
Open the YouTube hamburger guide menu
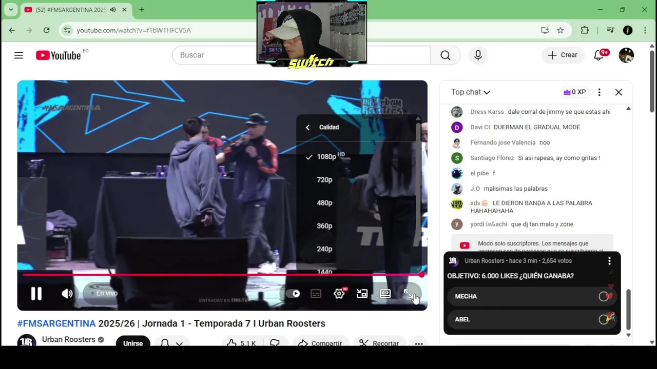tap(18, 55)
